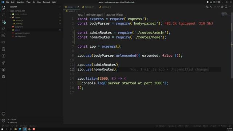Click the Prettier status bar item
Screen dimensions: 233x131
point(222,126)
